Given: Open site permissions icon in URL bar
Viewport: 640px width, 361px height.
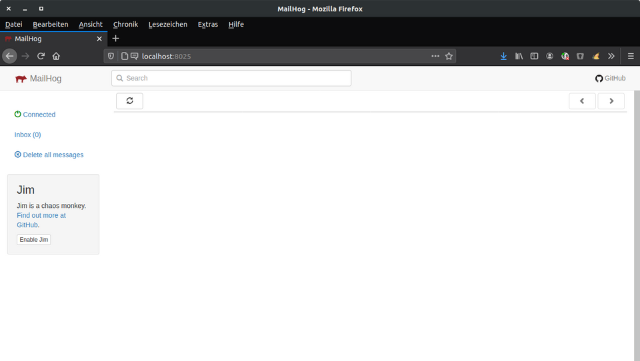Looking at the screenshot, I should point(134,57).
